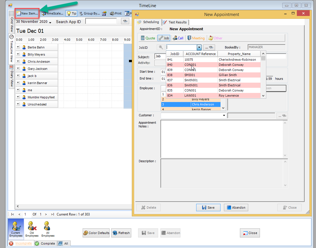Select the Meeting appointment type
316x248 pixels.
pos(196,38)
